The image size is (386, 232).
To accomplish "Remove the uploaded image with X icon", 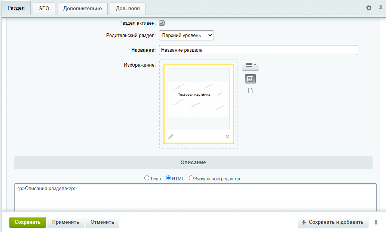I will (x=227, y=137).
